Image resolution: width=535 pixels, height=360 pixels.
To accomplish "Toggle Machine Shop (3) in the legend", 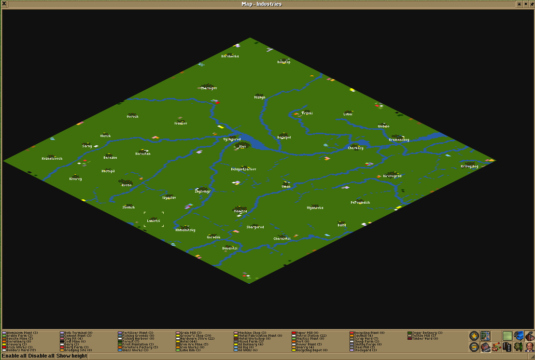I will (x=250, y=332).
